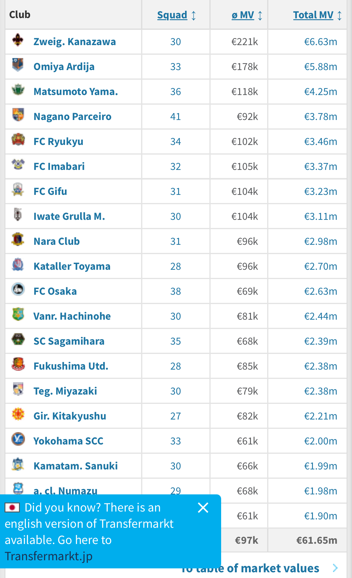Image resolution: width=352 pixels, height=578 pixels.
Task: Open the Nagano Parceiro club page
Action: click(73, 116)
